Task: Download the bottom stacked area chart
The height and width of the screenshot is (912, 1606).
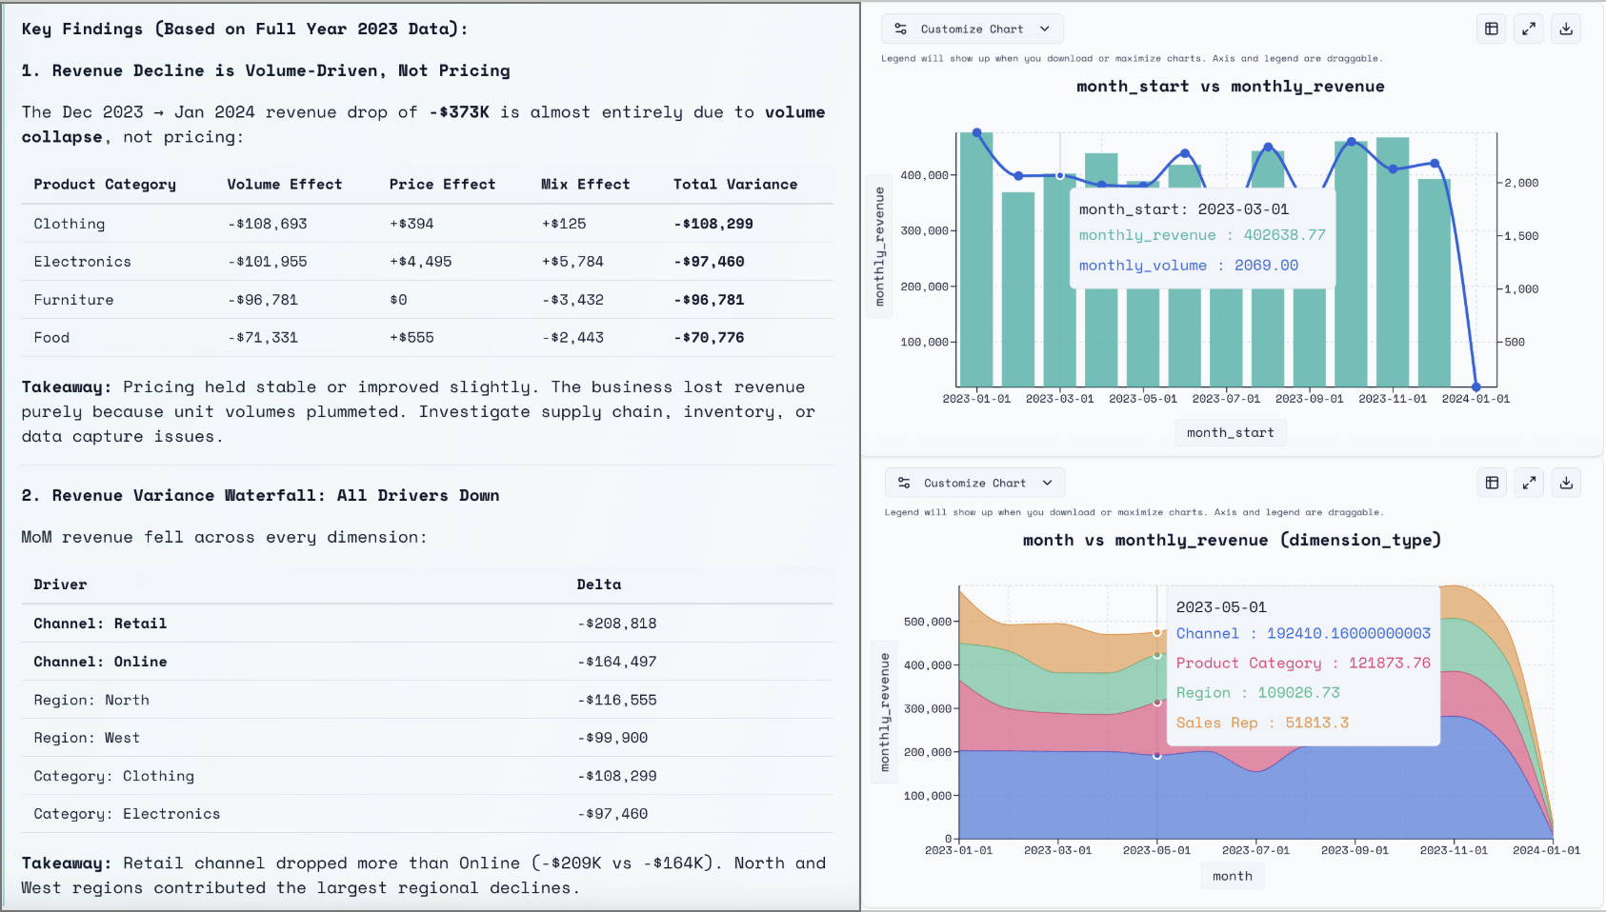Action: [x=1565, y=483]
